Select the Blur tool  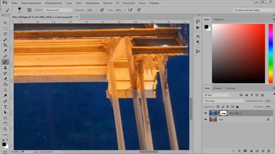(5, 90)
